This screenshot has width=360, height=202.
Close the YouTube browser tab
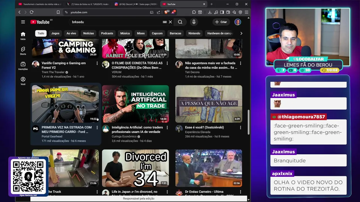tap(204, 4)
